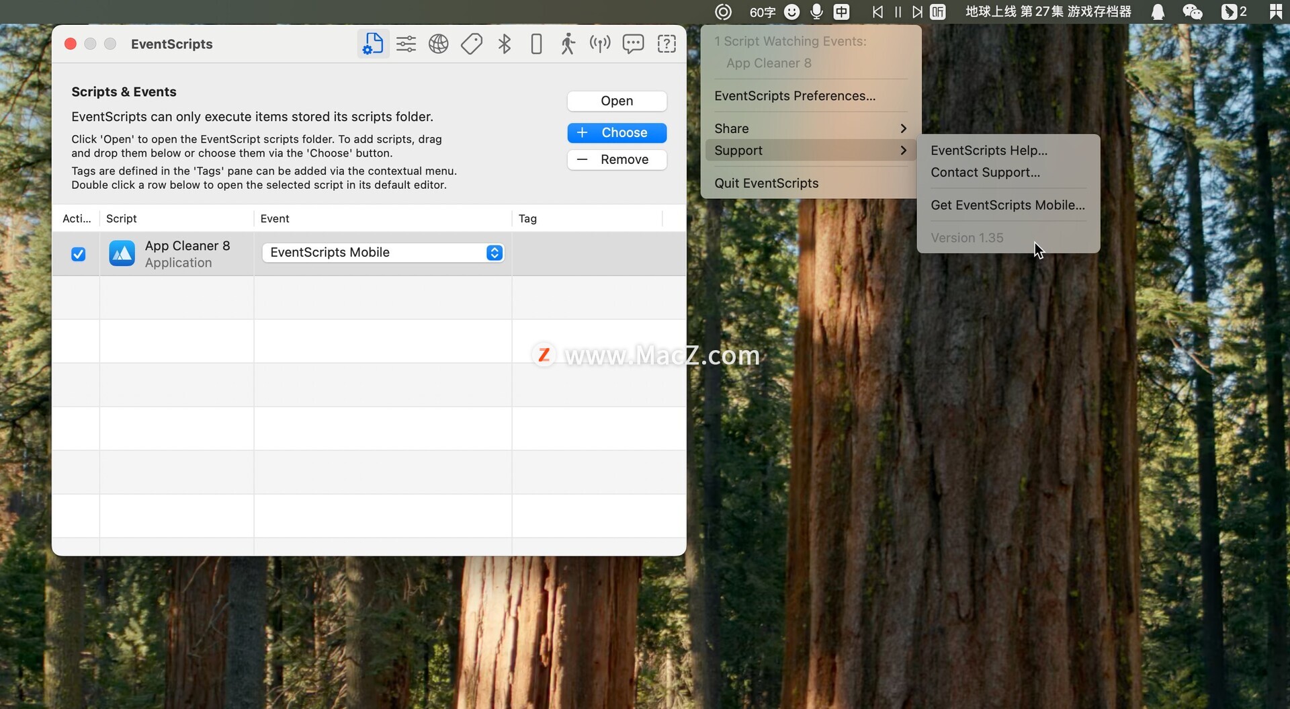Select Get EventScripts Mobile...
The image size is (1290, 709).
(1008, 206)
